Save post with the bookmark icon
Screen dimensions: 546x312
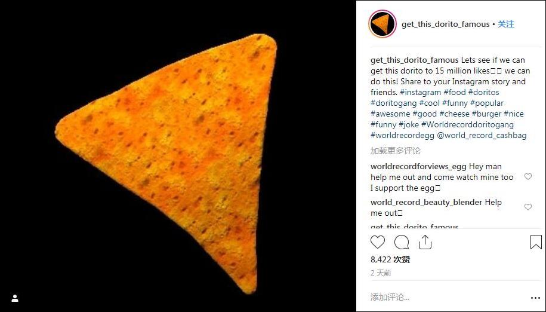pyautogui.click(x=536, y=242)
